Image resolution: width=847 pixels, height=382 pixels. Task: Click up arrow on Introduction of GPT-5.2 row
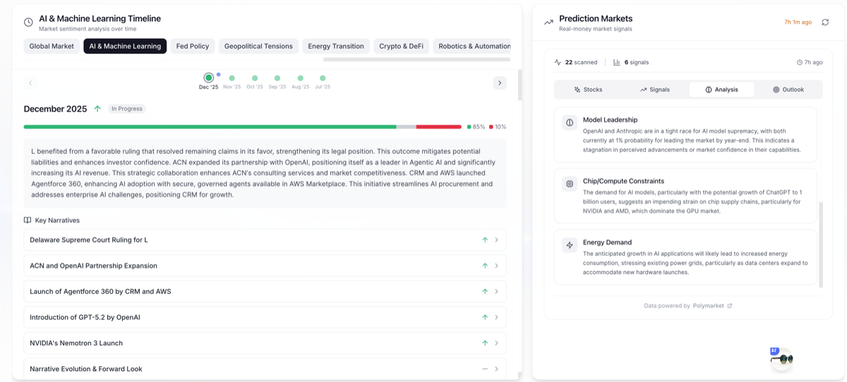(x=485, y=317)
